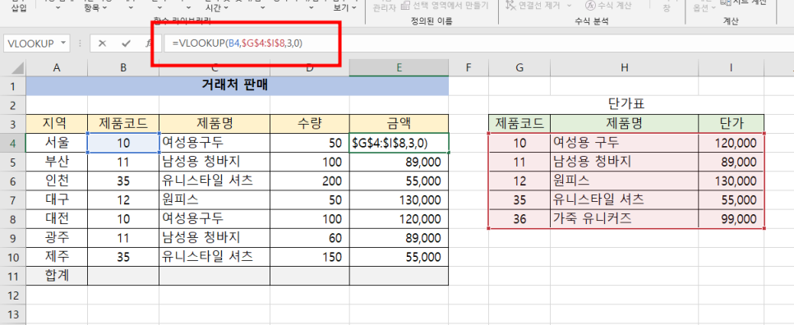Expand the 항목 dropdown in the ribbon

click(105, 7)
